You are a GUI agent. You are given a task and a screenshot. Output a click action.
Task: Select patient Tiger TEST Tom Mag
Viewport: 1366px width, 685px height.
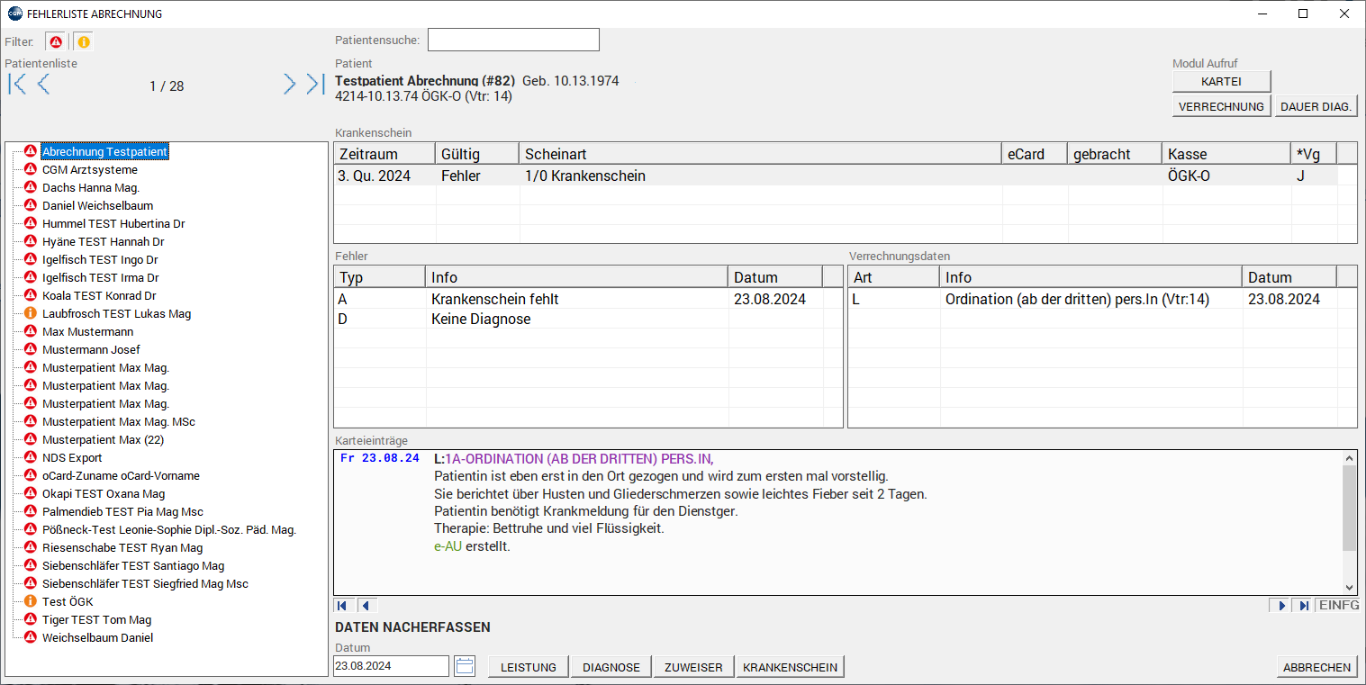[x=96, y=619]
